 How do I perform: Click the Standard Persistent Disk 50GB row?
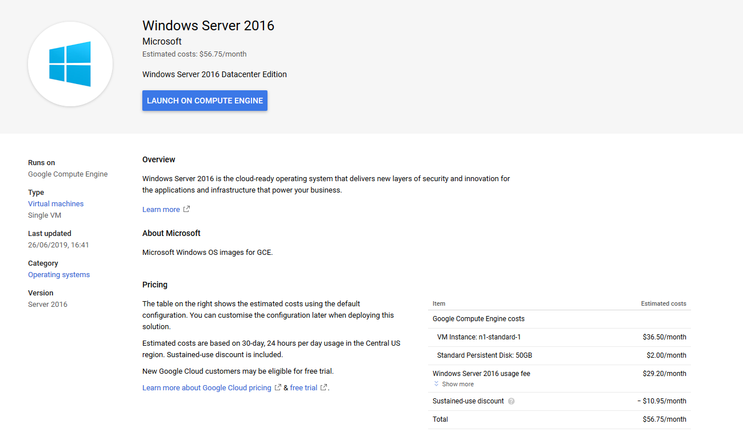point(559,355)
